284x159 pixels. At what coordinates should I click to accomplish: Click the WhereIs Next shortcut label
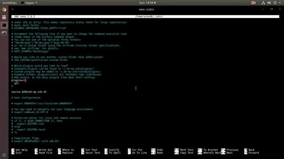(x=212, y=153)
